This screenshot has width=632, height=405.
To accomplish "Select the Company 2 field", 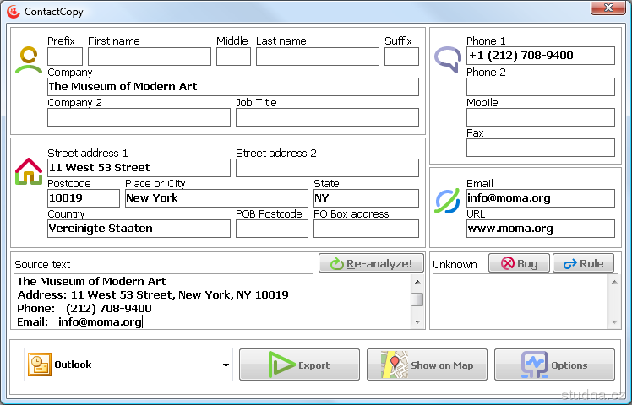I will (x=139, y=117).
